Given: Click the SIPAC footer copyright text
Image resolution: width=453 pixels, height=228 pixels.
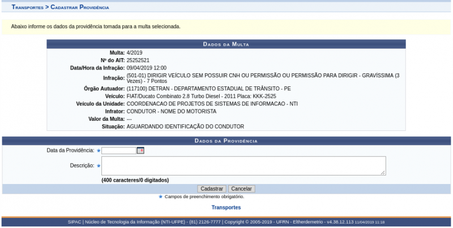Looking at the screenshot, I should coord(226,222).
